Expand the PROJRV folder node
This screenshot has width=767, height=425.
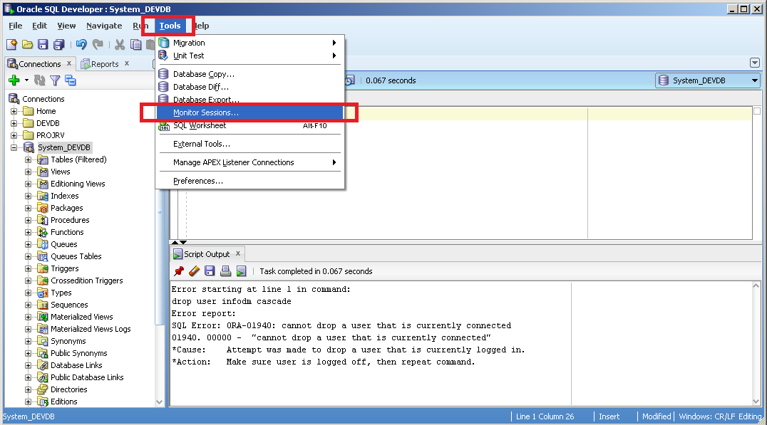pyautogui.click(x=14, y=135)
